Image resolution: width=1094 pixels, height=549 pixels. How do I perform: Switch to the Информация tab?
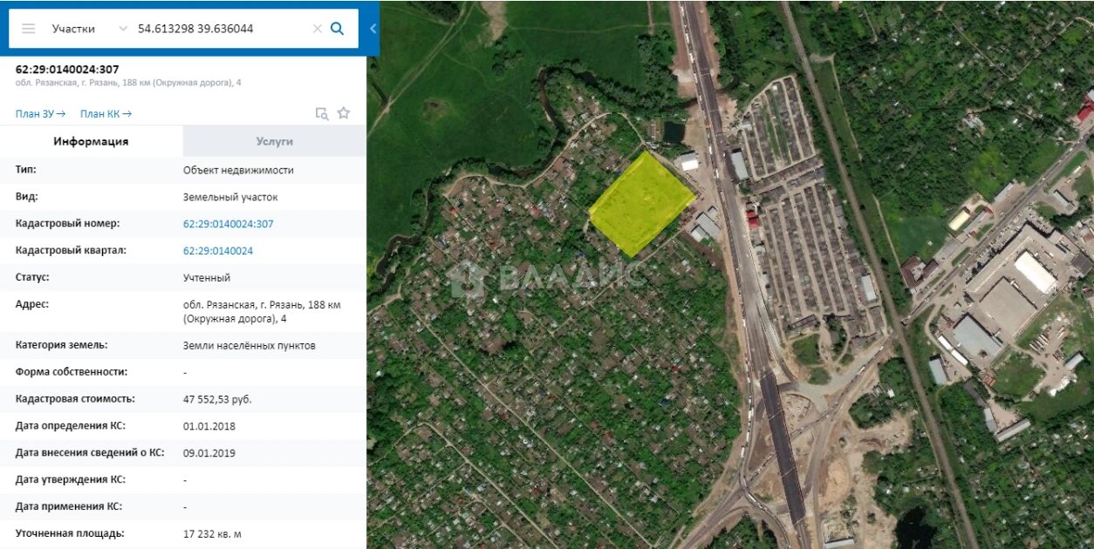tap(91, 141)
